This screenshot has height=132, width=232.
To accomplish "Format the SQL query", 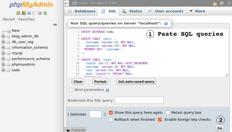I will (x=100, y=82).
